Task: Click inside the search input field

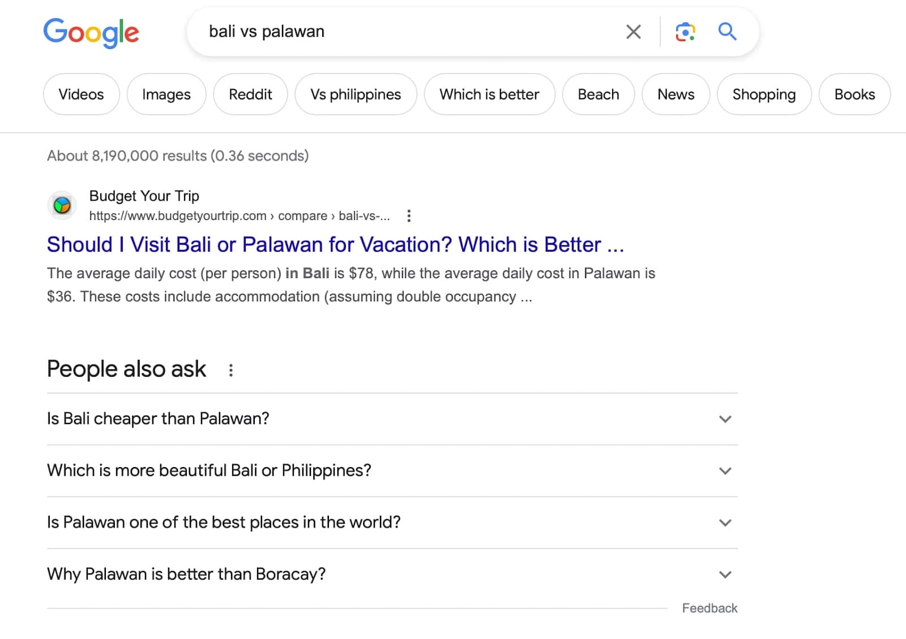Action: coord(396,32)
